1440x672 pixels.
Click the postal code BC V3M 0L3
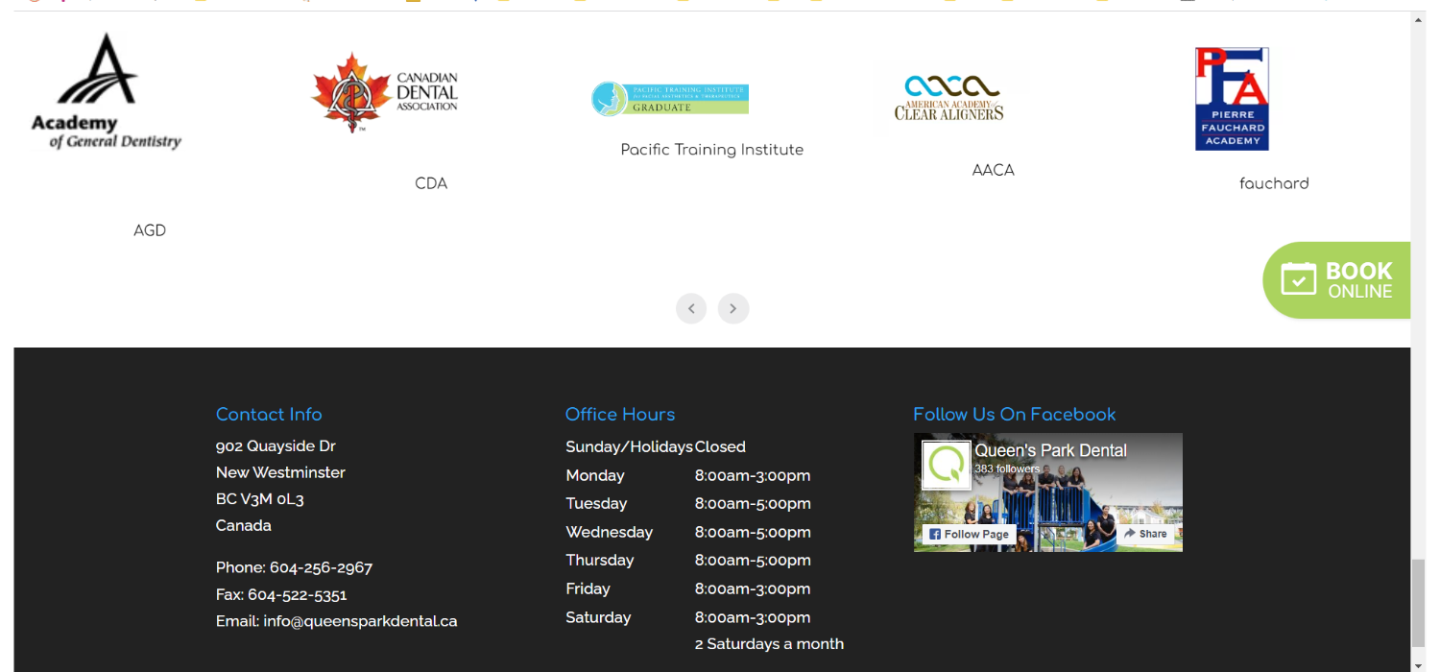tap(260, 499)
